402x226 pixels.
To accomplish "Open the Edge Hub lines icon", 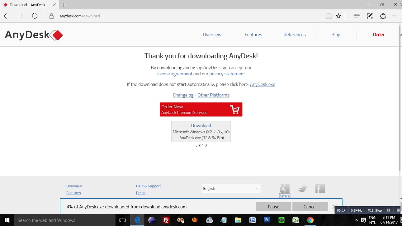I will click(x=357, y=16).
